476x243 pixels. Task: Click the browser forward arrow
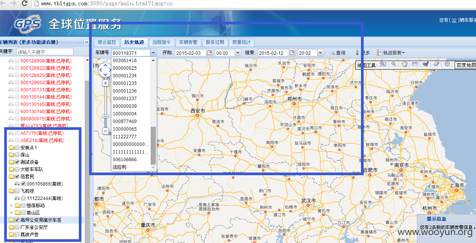tap(13, 3)
